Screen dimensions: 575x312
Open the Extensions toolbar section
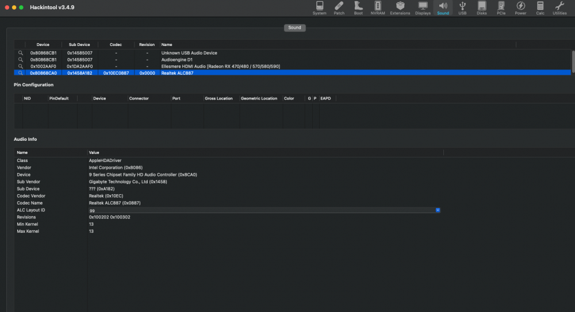(400, 7)
